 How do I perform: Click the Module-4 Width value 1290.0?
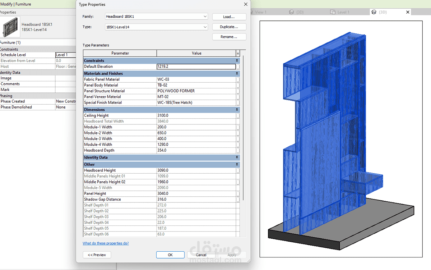pos(196,145)
